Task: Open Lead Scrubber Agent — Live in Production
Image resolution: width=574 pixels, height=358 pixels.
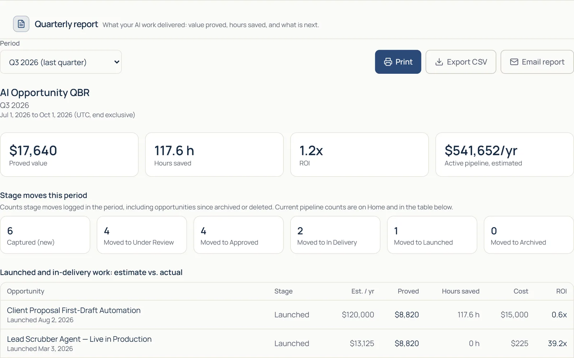Action: point(287,343)
